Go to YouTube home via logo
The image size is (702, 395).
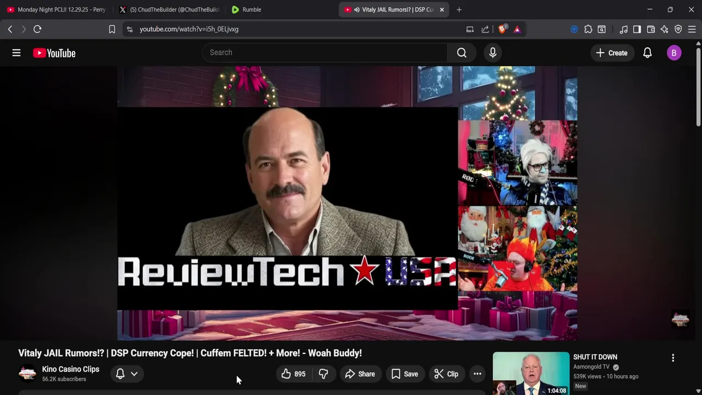(54, 53)
